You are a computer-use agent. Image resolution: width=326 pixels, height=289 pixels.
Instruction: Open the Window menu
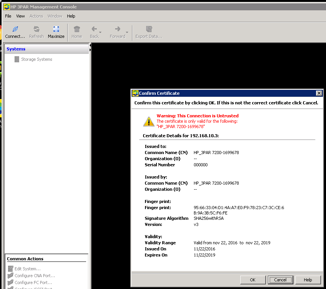pos(54,16)
